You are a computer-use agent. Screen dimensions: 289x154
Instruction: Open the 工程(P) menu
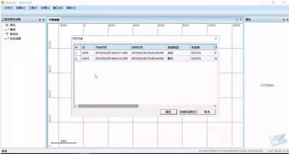coord(33,8)
